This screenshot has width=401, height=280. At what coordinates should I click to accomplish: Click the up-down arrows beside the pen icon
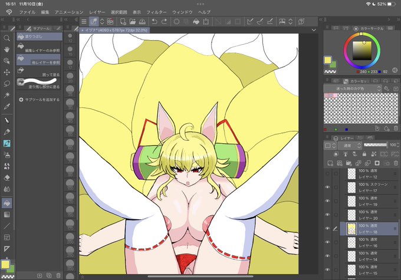click(102, 22)
